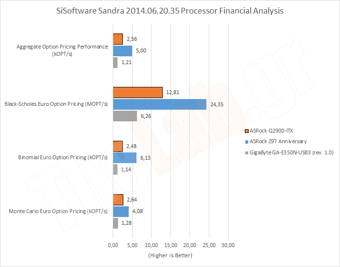The width and height of the screenshot is (340, 267).
Task: Click the data label 24,35
Action: point(217,104)
